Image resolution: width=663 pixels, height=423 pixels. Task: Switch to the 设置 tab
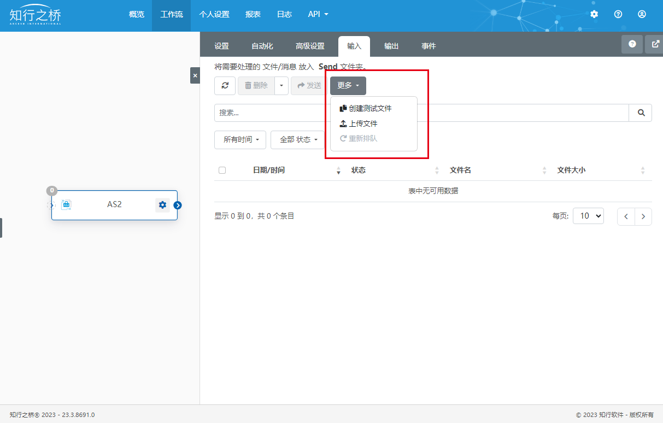(221, 46)
